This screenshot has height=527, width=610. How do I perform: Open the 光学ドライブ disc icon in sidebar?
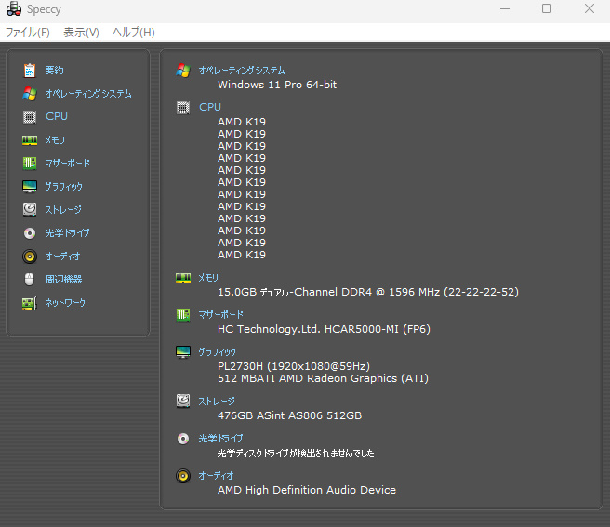30,233
